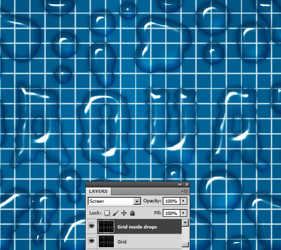This screenshot has width=281, height=250.
Task: Toggle the lock all padlock icon
Action: click(x=133, y=213)
